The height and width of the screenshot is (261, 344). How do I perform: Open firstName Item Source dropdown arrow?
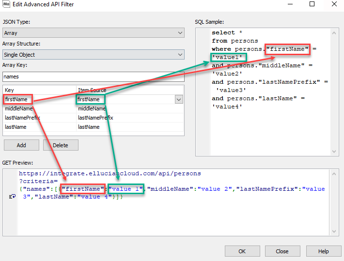coord(179,99)
